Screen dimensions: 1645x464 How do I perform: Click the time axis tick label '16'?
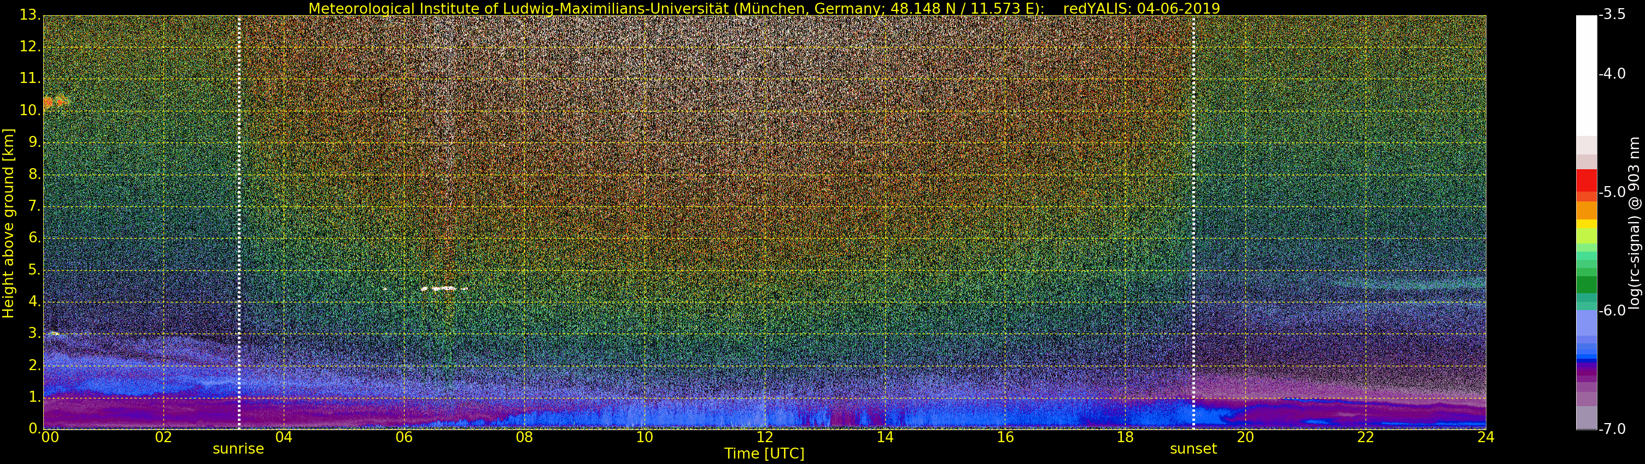[x=1005, y=437]
